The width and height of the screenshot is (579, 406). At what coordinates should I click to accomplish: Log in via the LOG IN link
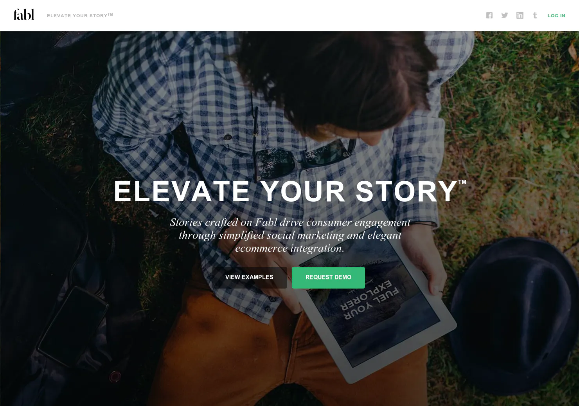pos(556,16)
